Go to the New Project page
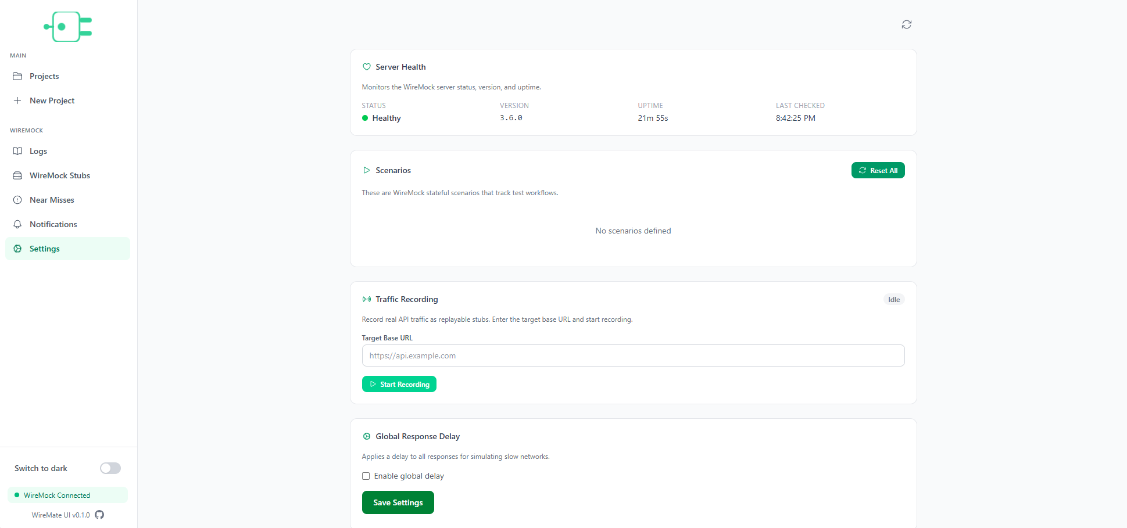 click(67, 100)
